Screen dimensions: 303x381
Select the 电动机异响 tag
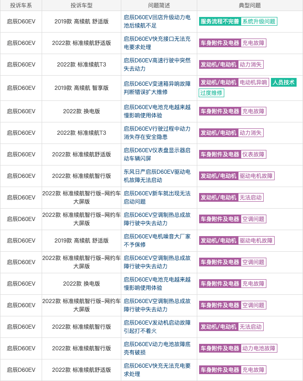pyautogui.click(x=253, y=83)
